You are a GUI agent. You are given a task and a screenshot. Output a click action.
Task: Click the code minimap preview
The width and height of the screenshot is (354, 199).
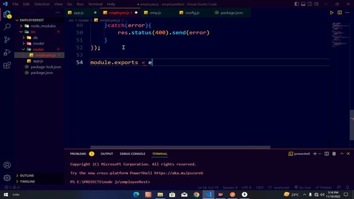pos(340,35)
